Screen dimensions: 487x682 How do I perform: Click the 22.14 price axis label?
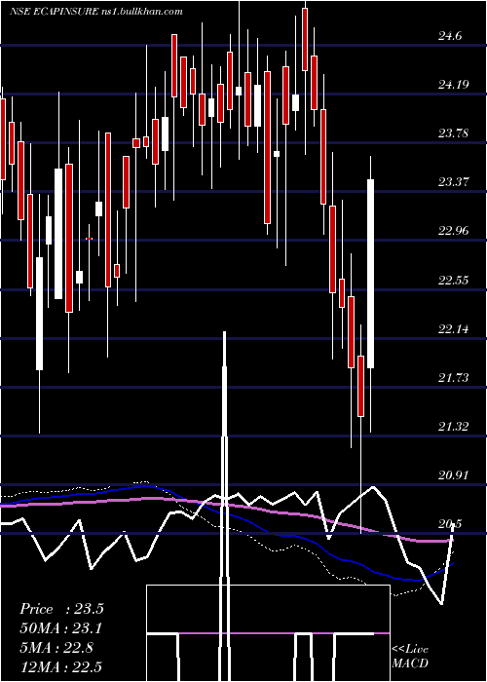(454, 329)
